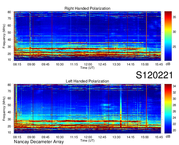Click the 20 frequency tick of bottom plot

tap(9, 126)
